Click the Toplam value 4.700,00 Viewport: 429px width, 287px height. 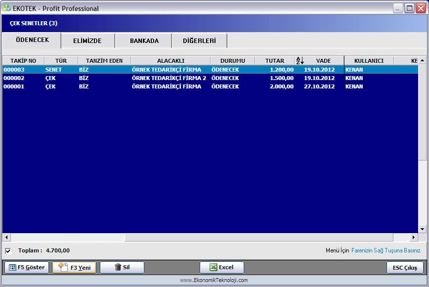click(58, 250)
